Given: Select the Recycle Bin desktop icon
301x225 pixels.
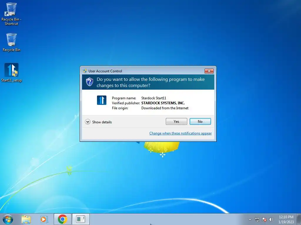Looking at the screenshot, I should click(x=11, y=42).
